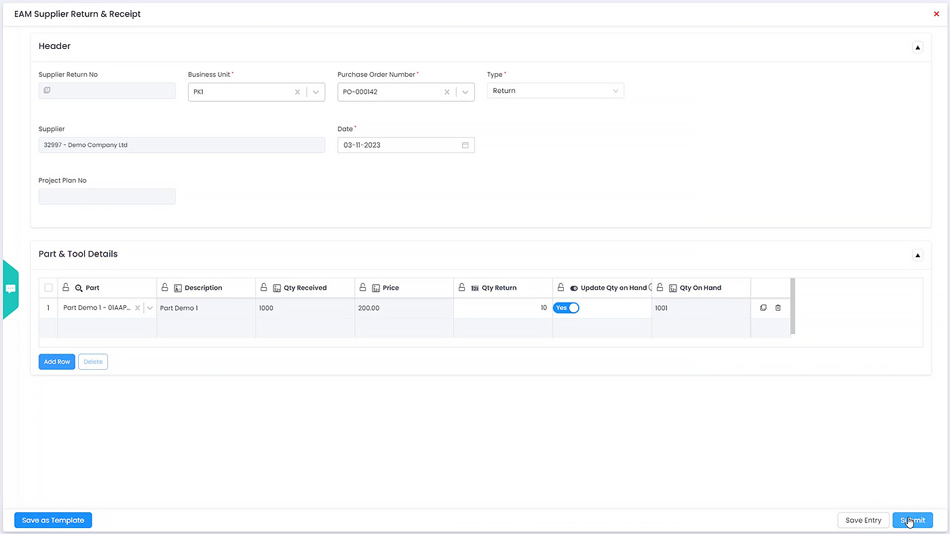Clear the Part Demo 1 selection
This screenshot has width=950, height=534.
click(137, 308)
